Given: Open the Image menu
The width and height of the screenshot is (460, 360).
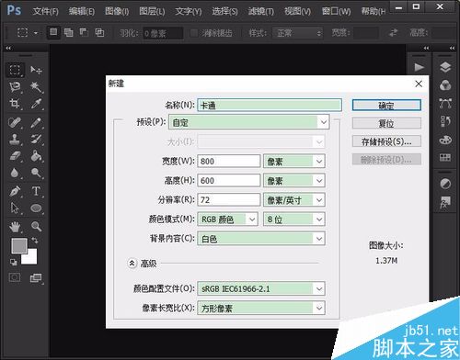Looking at the screenshot, I should coord(117,12).
